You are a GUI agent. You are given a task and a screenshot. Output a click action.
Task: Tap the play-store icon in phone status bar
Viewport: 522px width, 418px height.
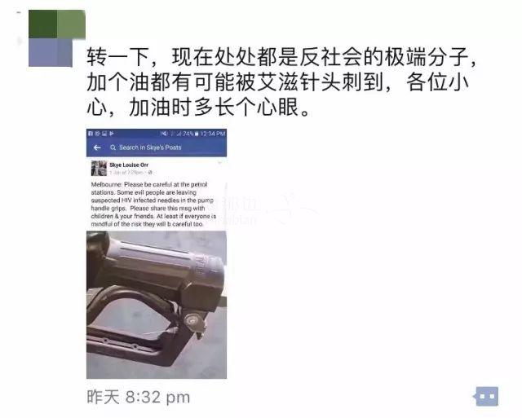coord(112,134)
